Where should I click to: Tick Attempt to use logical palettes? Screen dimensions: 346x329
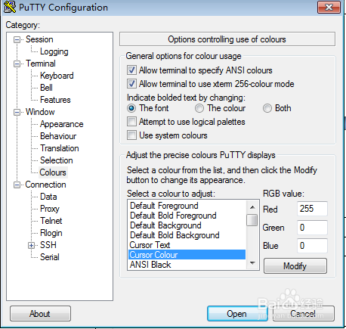[x=131, y=122]
